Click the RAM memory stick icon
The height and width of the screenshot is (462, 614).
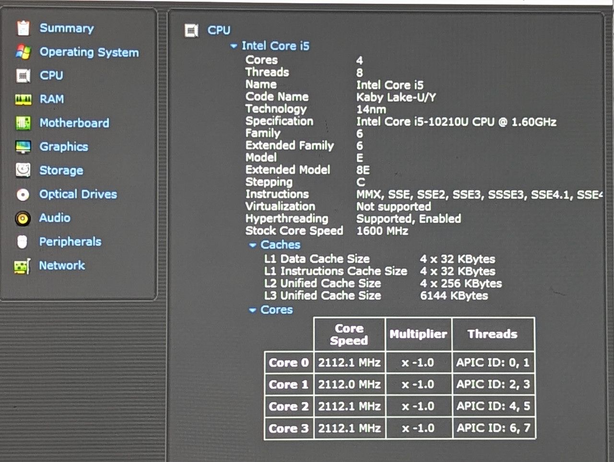(x=23, y=99)
